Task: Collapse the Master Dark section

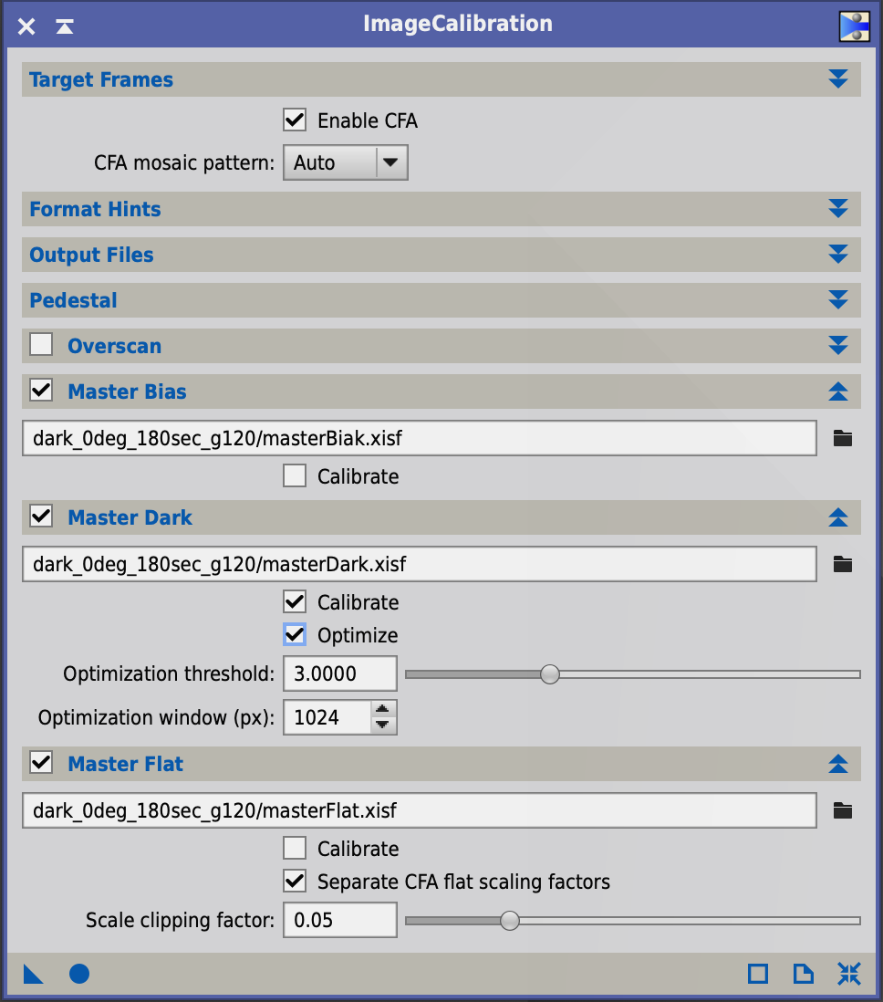Action: pyautogui.click(x=838, y=517)
